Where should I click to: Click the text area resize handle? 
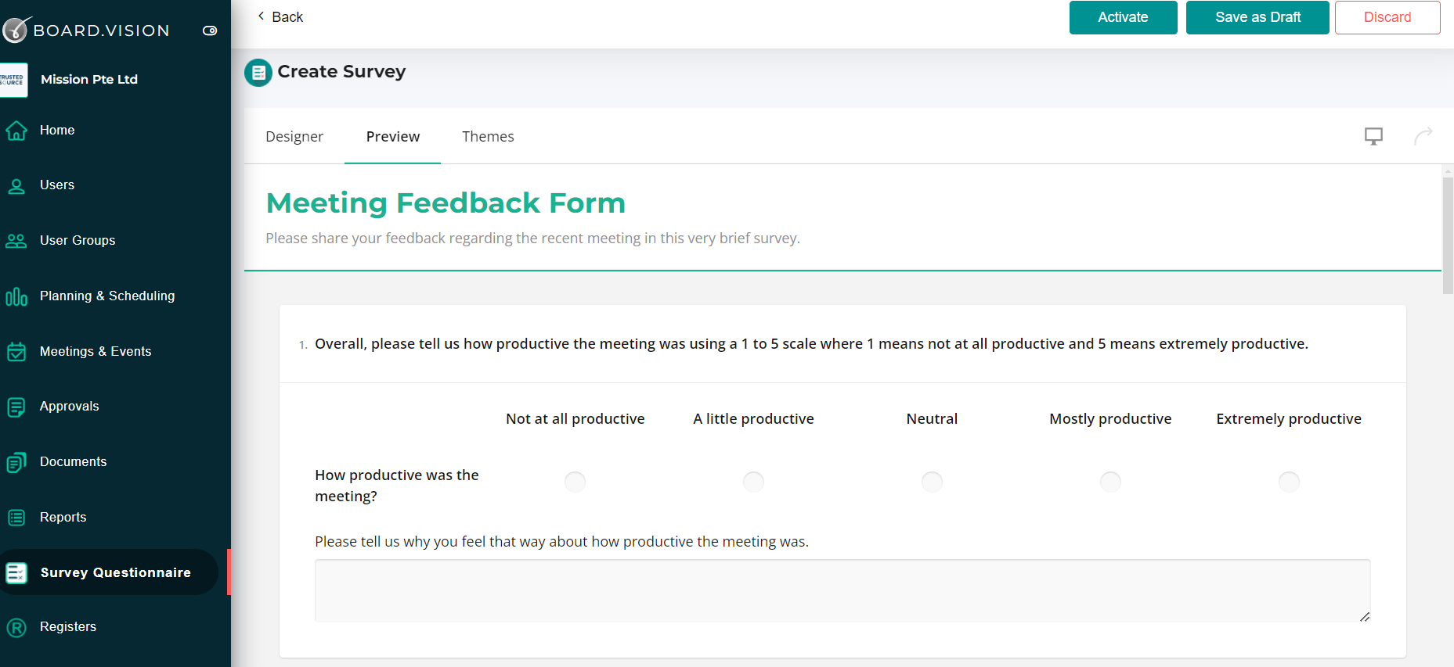click(x=1365, y=617)
